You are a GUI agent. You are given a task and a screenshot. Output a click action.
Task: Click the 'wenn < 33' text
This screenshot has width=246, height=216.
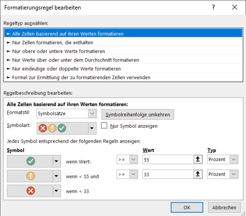point(77,191)
